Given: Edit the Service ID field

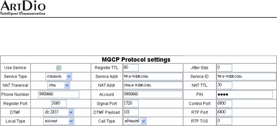Looking at the screenshot, I should [x=246, y=76].
